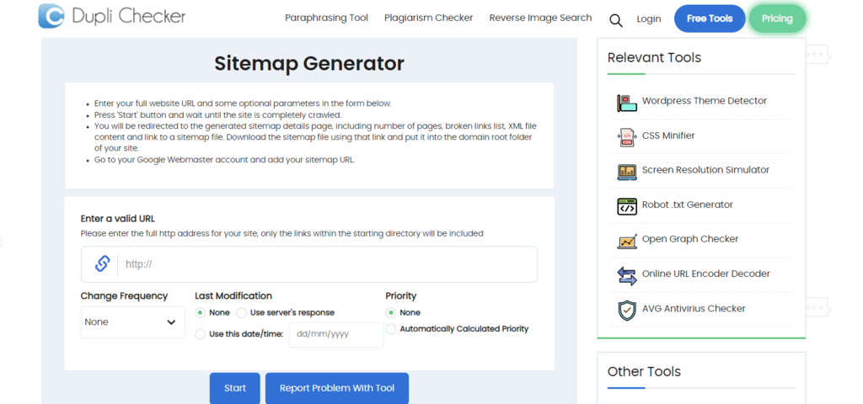Screen dimensions: 863x404
Task: Click the 'Dupli Checker' brand name text
Action: tap(129, 17)
